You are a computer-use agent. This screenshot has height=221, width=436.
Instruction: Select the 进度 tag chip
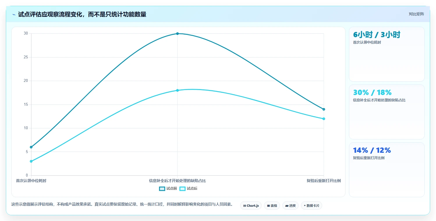click(x=290, y=206)
